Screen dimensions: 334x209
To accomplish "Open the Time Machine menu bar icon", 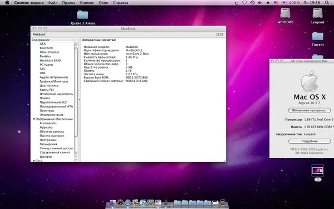I will 252,3.
